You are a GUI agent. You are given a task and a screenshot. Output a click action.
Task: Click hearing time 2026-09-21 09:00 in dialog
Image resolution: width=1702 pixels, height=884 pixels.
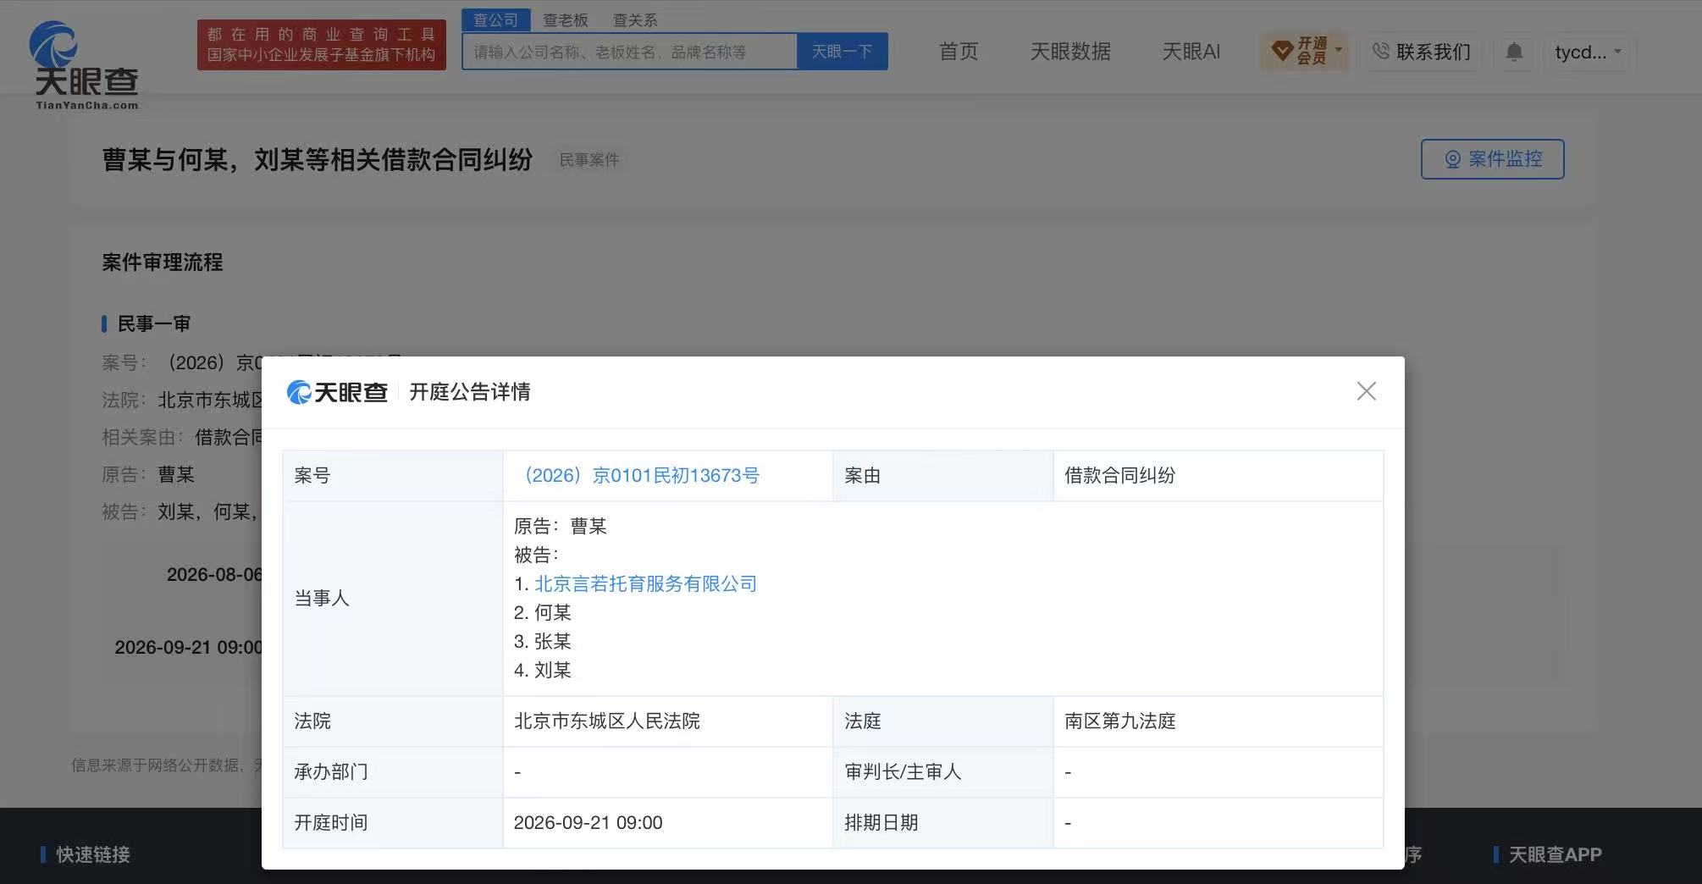coord(589,823)
